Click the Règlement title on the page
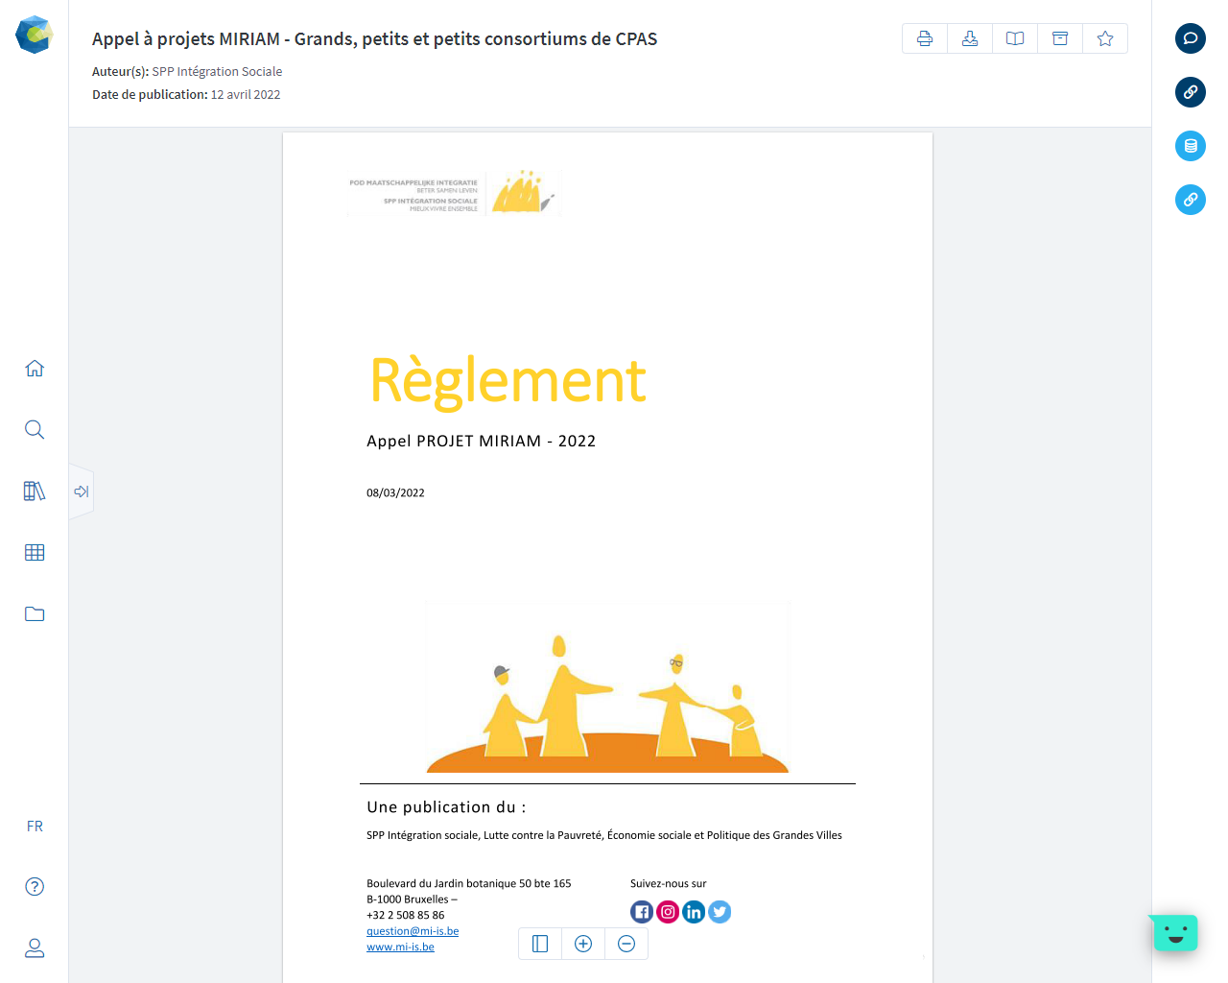The image size is (1228, 983). click(508, 381)
